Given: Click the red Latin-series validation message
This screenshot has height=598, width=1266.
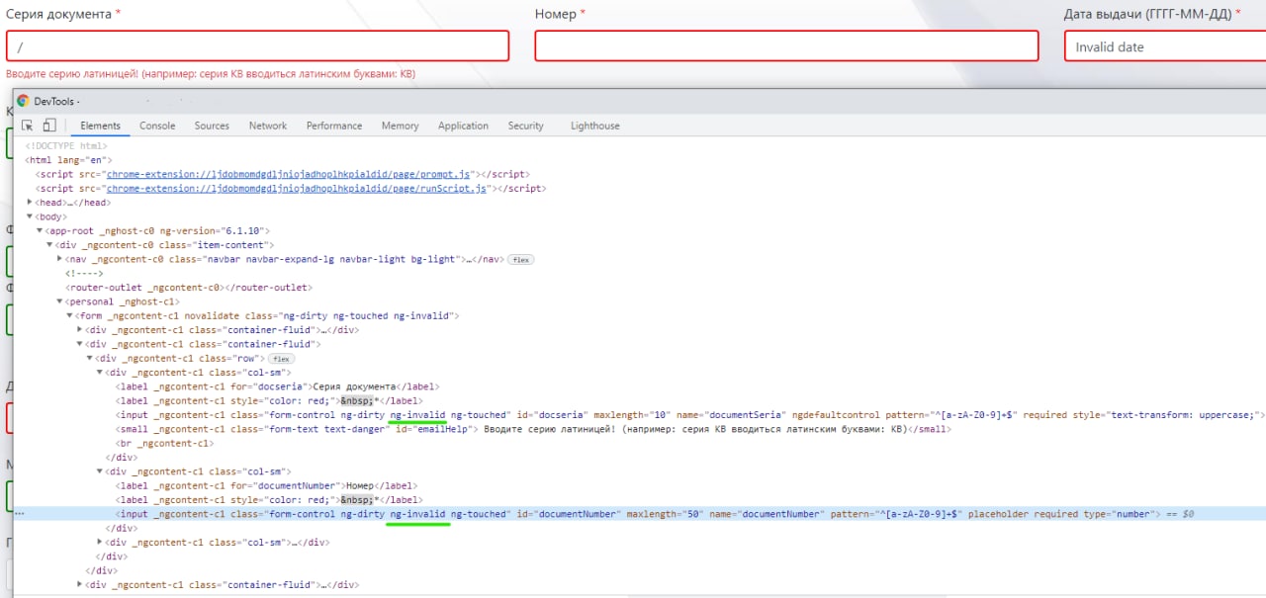Looking at the screenshot, I should point(211,74).
